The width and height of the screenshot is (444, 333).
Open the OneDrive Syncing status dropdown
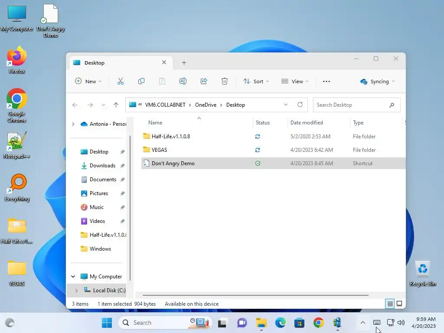[x=377, y=82]
